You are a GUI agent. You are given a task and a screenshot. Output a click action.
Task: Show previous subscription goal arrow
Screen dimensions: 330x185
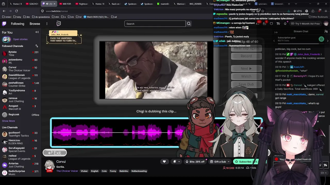(274, 41)
